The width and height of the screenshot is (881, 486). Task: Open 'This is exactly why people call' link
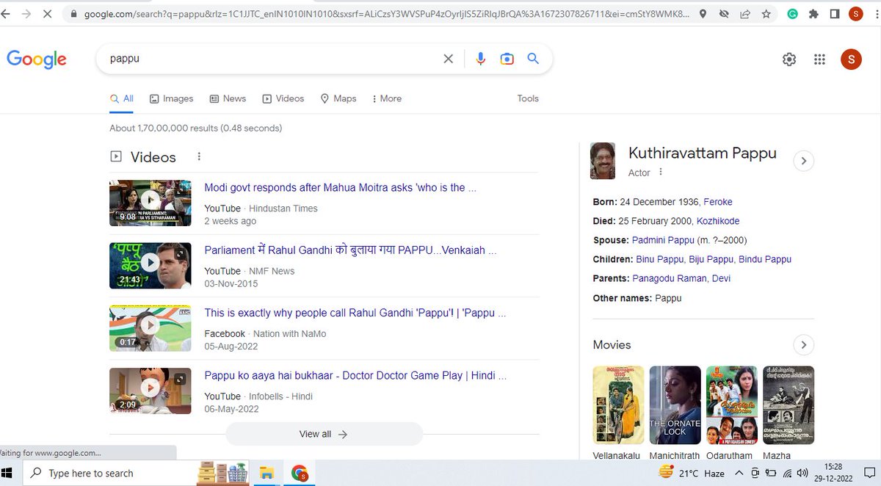[x=355, y=313]
